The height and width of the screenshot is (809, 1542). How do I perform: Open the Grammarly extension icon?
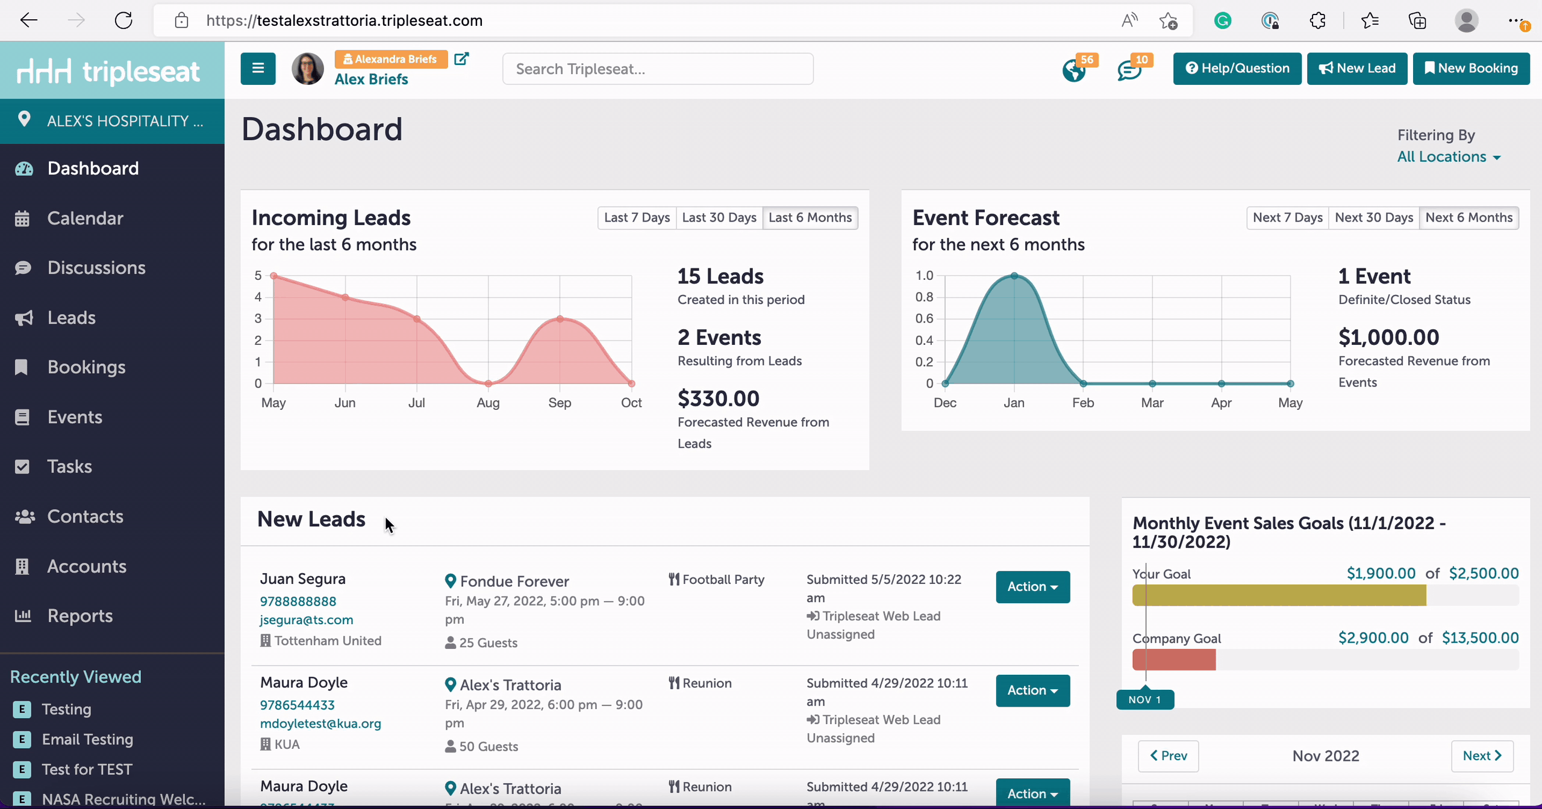[x=1223, y=21]
